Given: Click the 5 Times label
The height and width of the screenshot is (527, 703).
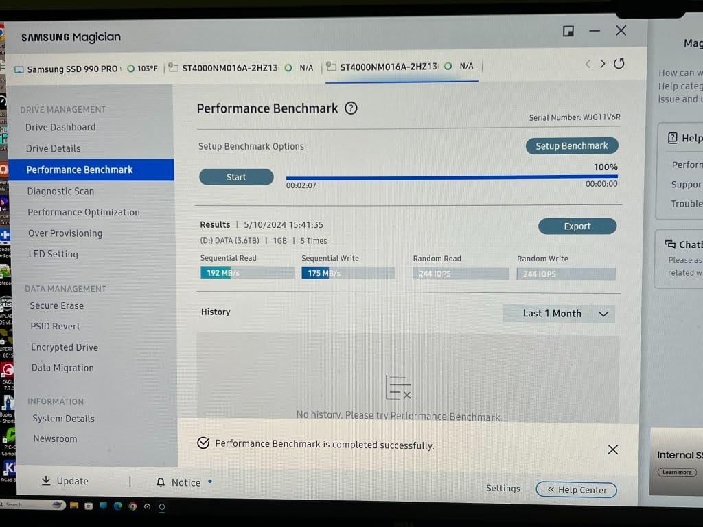Looking at the screenshot, I should [x=313, y=241].
